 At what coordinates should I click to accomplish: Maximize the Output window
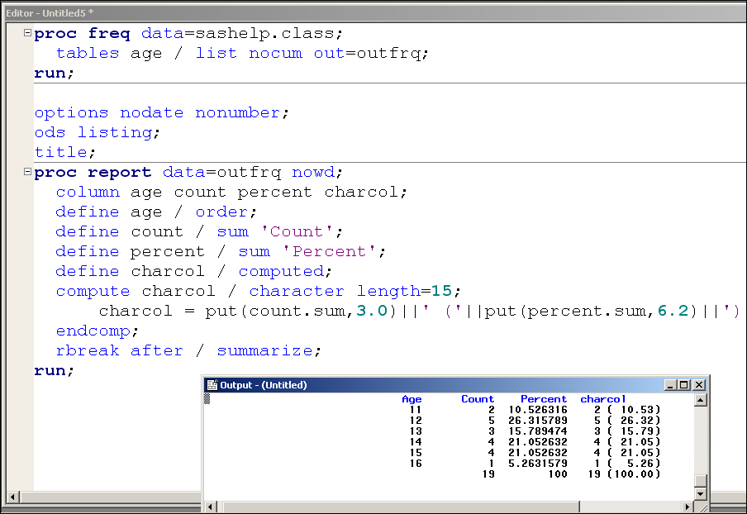684,385
